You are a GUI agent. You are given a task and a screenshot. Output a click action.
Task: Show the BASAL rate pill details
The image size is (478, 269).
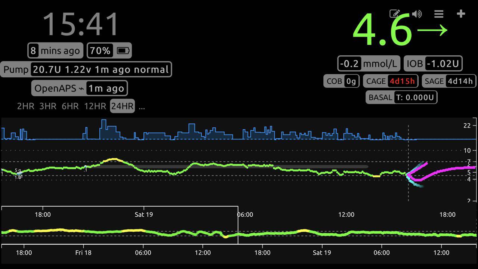pyautogui.click(x=401, y=98)
